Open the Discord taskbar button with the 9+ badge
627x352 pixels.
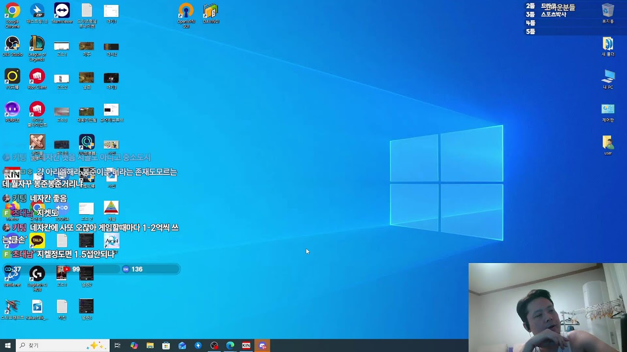(263, 346)
